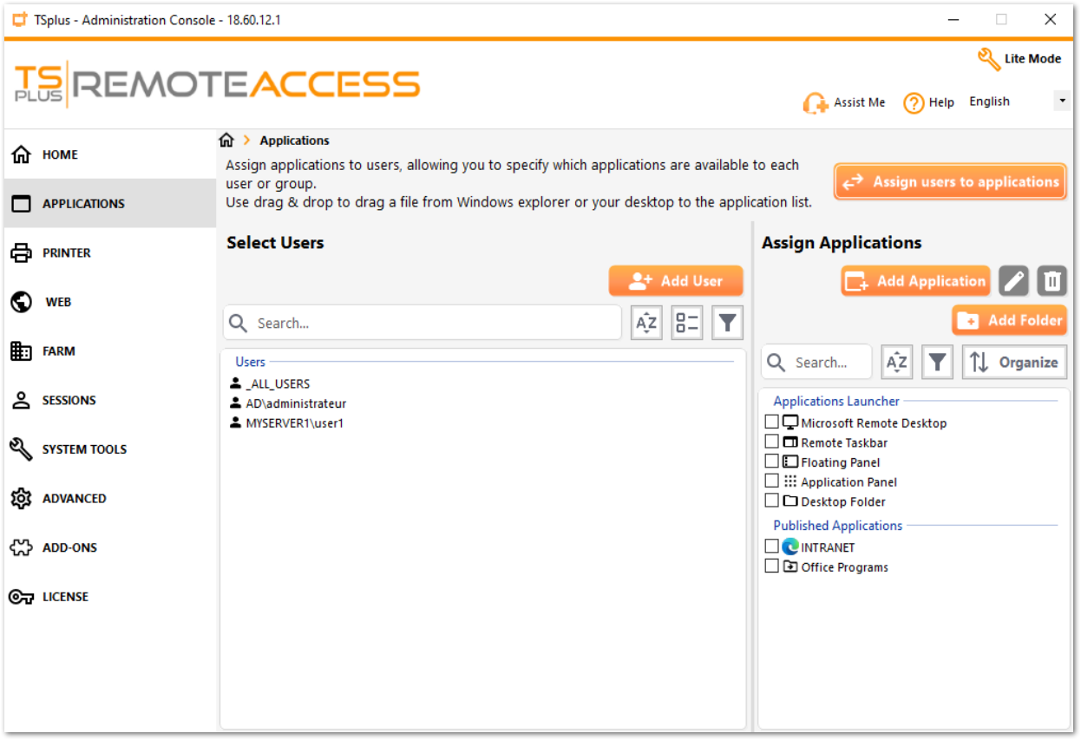Check the INTRANET application
Viewport: 1081px width, 740px height.
point(772,546)
